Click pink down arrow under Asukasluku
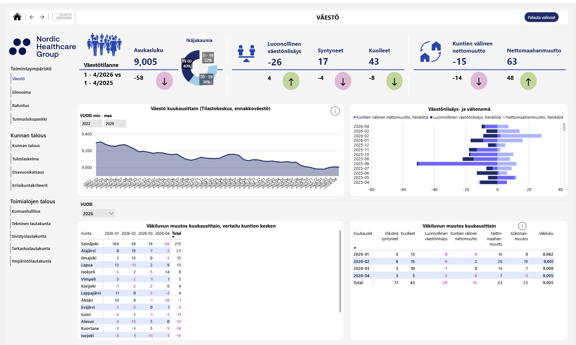Viewport: 576px width, 345px height. click(x=164, y=81)
